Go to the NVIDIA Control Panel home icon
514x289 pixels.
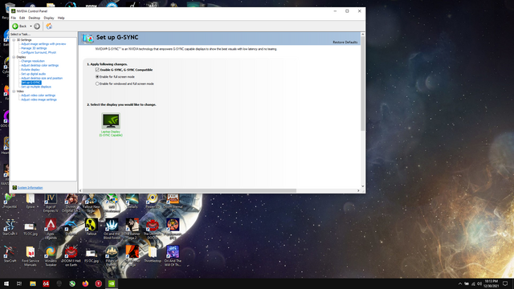point(49,26)
